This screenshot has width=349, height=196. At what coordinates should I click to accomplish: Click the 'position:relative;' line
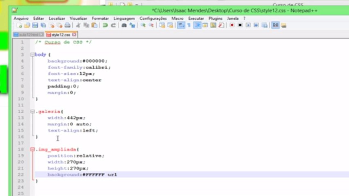76,156
